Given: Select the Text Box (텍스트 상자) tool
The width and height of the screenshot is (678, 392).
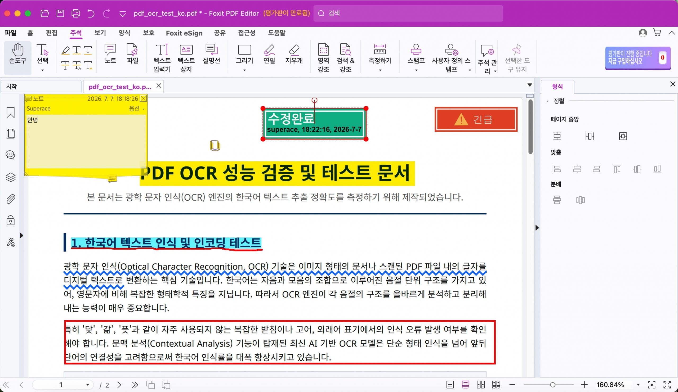Looking at the screenshot, I should point(186,58).
